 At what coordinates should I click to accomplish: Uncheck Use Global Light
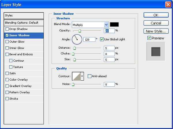click(102, 39)
